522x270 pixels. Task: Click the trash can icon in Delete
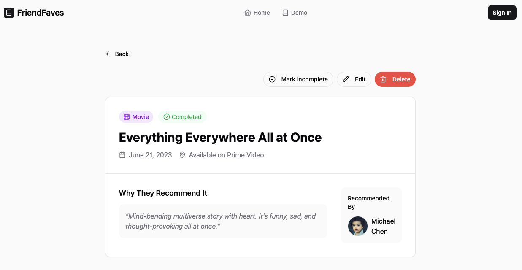pos(383,79)
